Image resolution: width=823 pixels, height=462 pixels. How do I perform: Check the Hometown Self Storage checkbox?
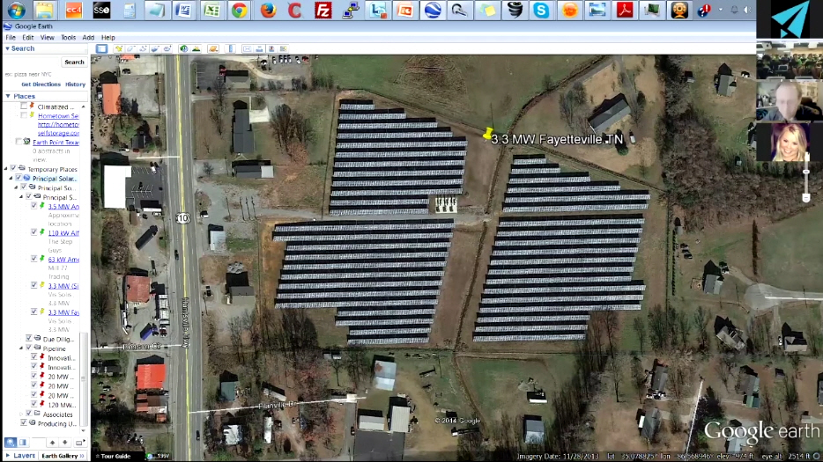point(24,115)
